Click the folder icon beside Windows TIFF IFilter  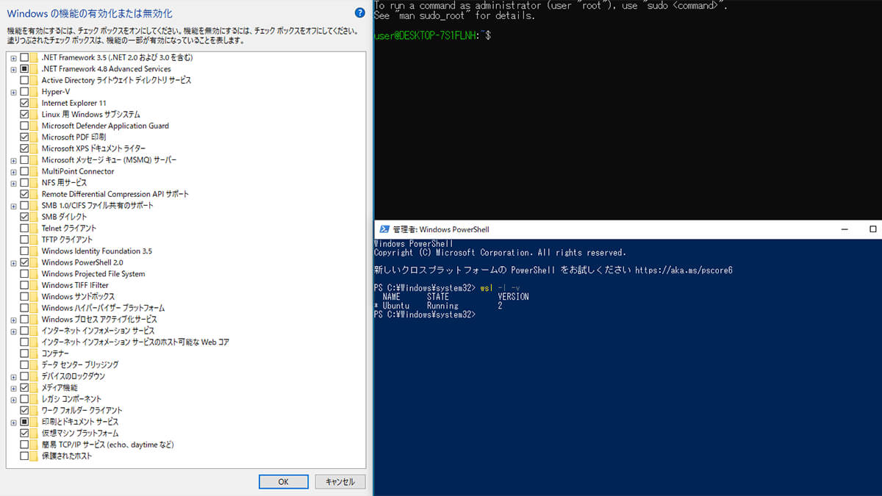click(35, 285)
